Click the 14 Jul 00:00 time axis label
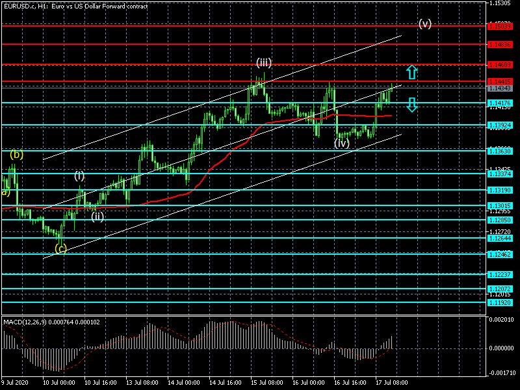520x390 pixels. pyautogui.click(x=185, y=382)
